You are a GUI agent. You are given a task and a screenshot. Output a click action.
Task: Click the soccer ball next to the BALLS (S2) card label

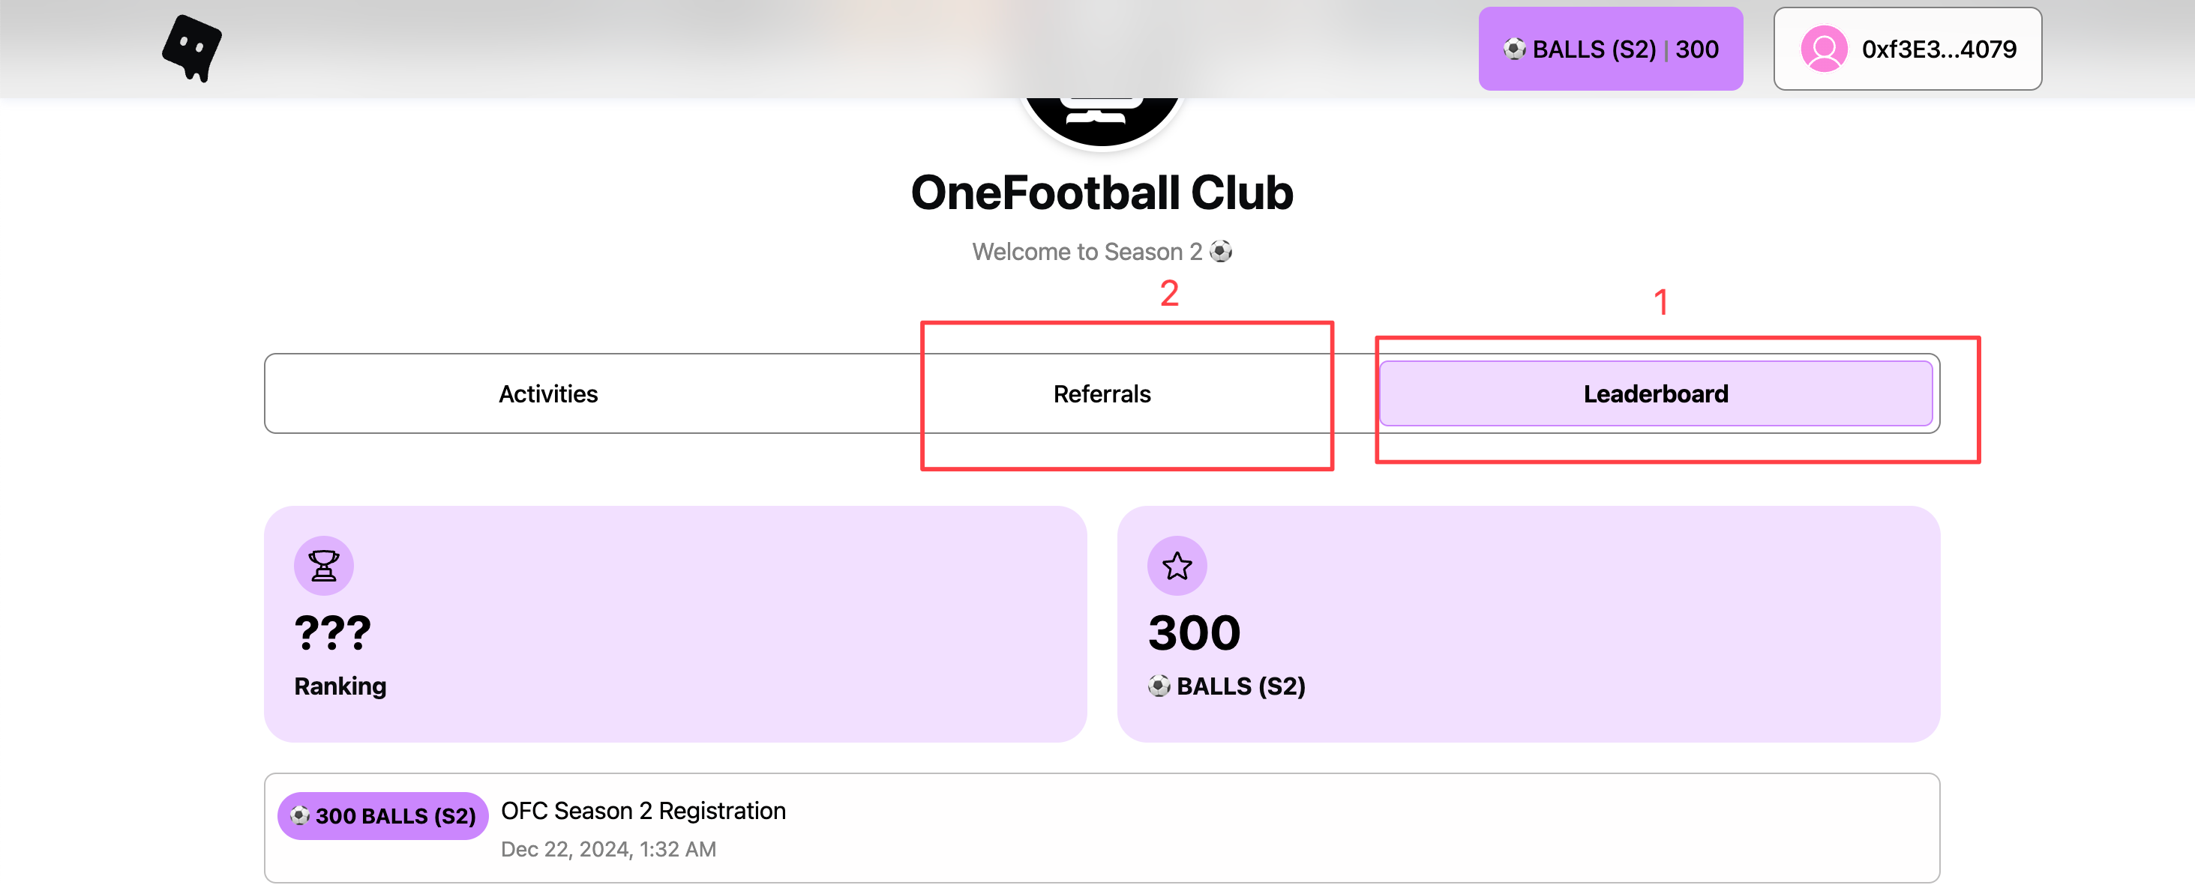[1159, 686]
